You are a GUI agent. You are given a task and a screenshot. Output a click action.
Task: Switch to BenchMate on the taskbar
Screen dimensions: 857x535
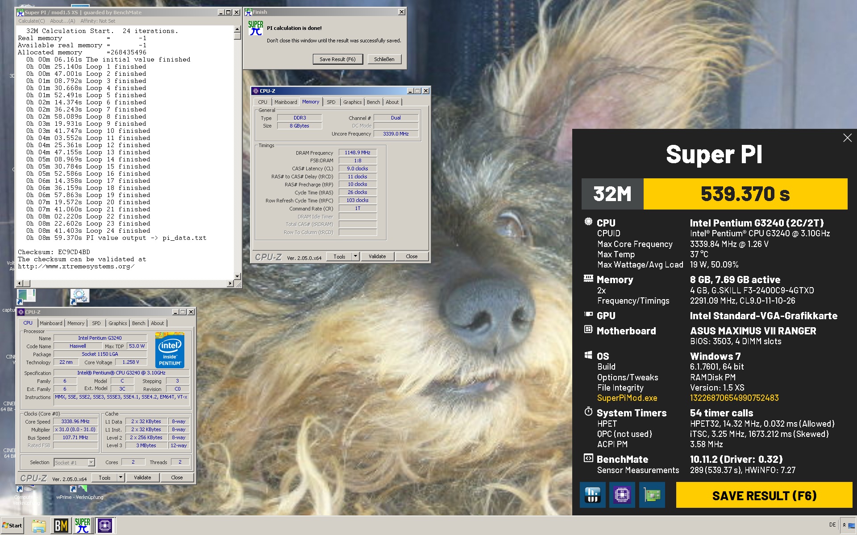(x=61, y=526)
